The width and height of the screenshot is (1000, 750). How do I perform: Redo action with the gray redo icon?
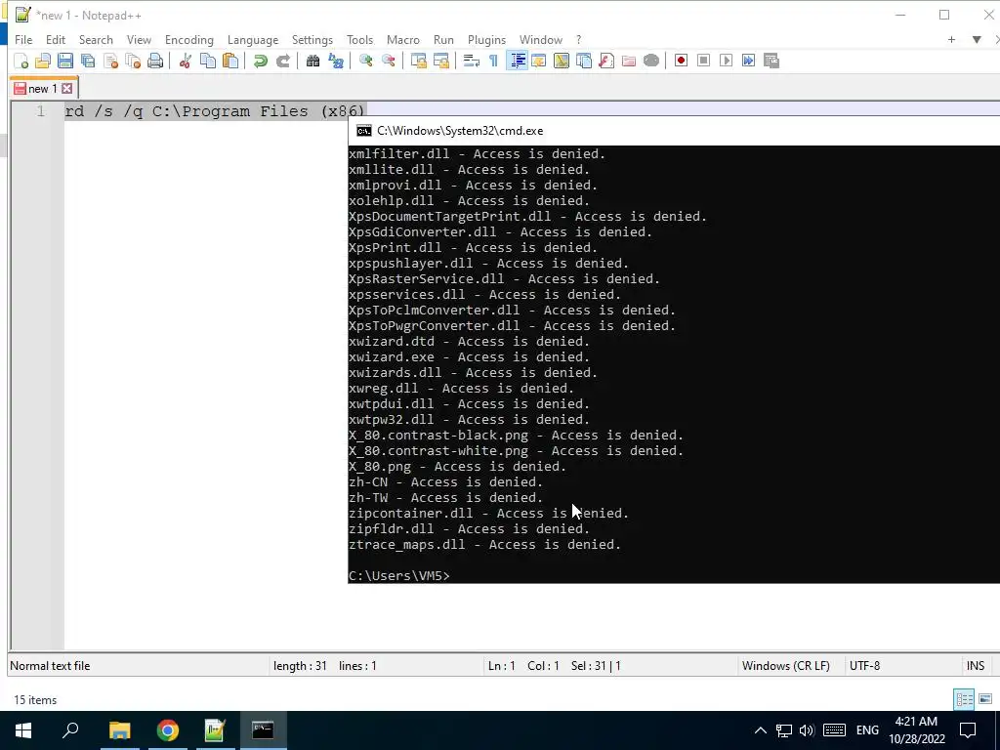click(x=282, y=61)
